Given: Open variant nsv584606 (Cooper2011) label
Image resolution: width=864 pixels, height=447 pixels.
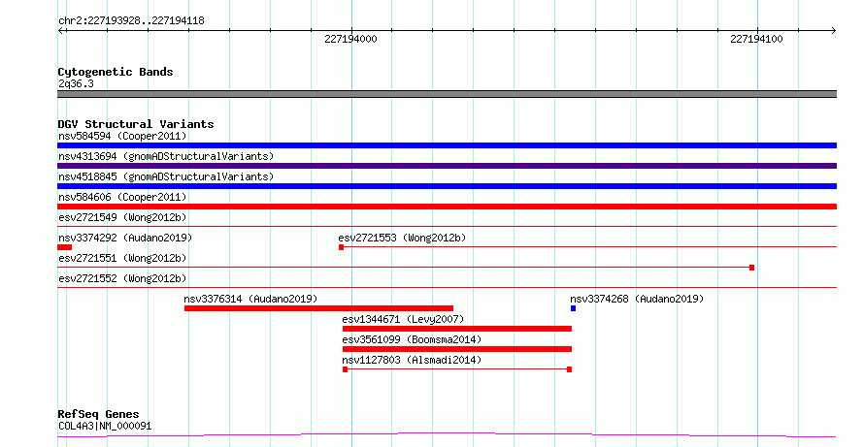Looking at the screenshot, I should tap(122, 197).
